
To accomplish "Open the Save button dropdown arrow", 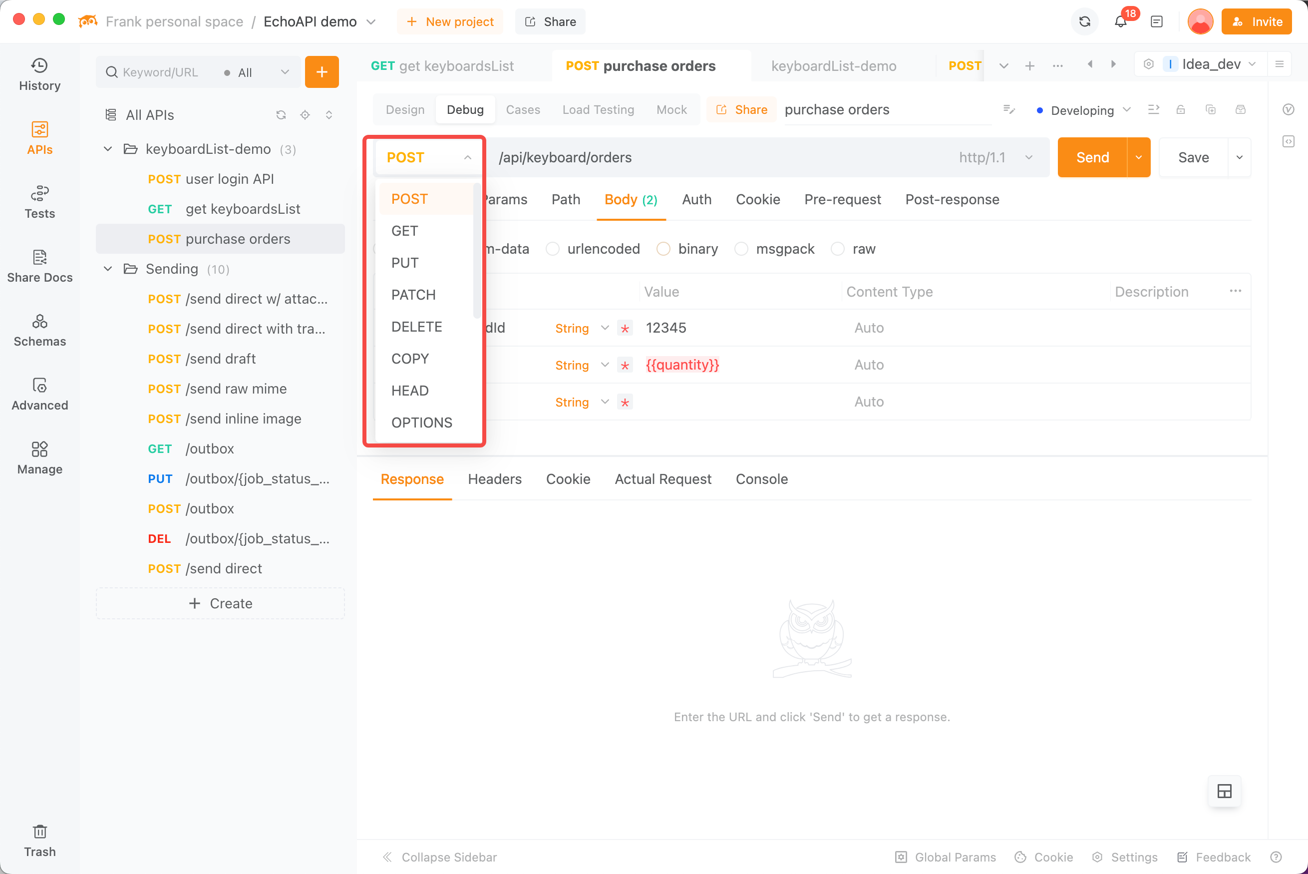I will [x=1240, y=157].
